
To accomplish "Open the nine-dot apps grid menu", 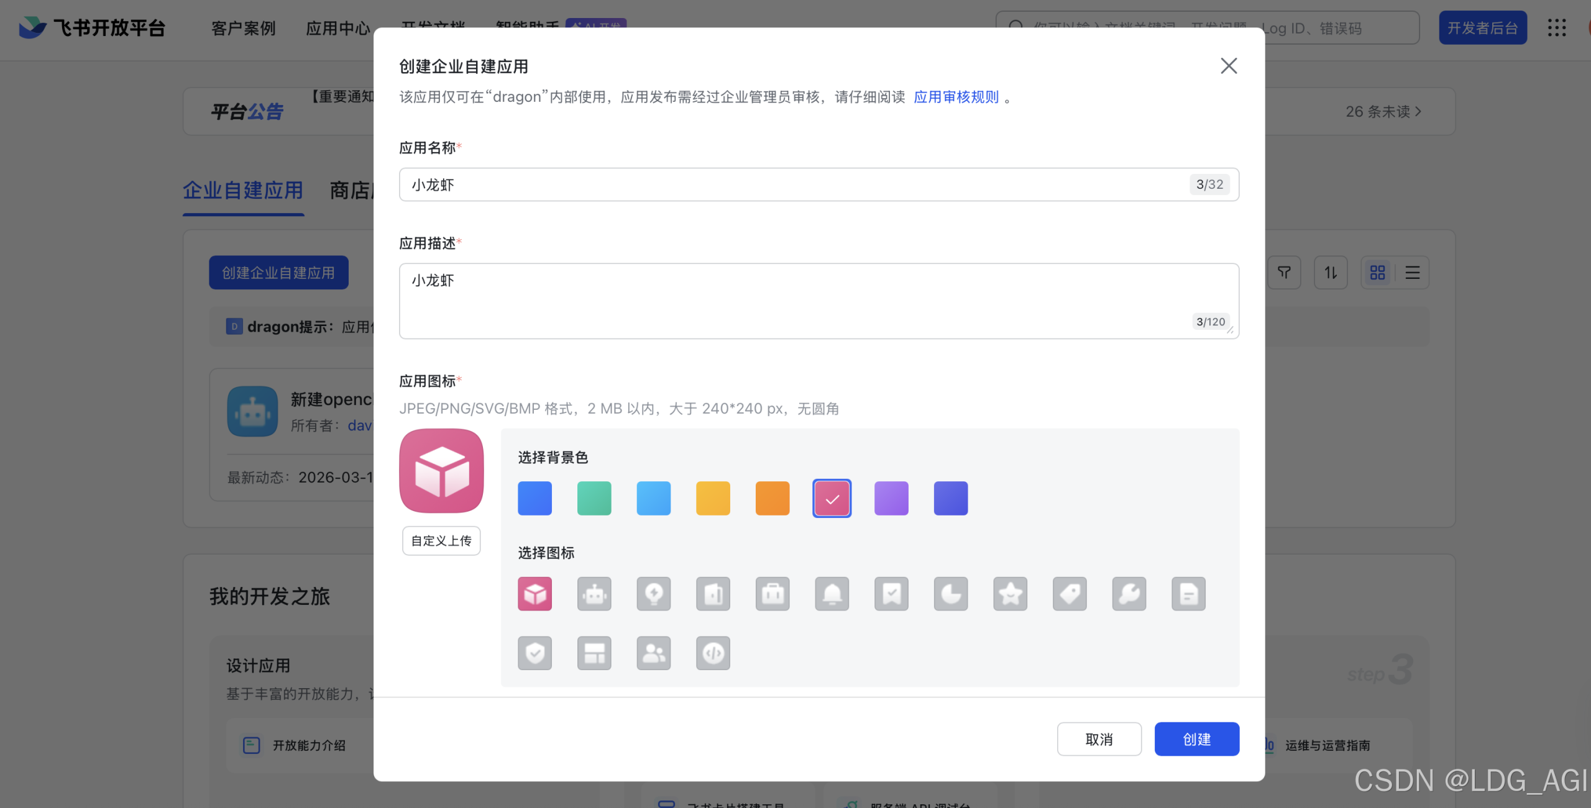I will (x=1557, y=28).
